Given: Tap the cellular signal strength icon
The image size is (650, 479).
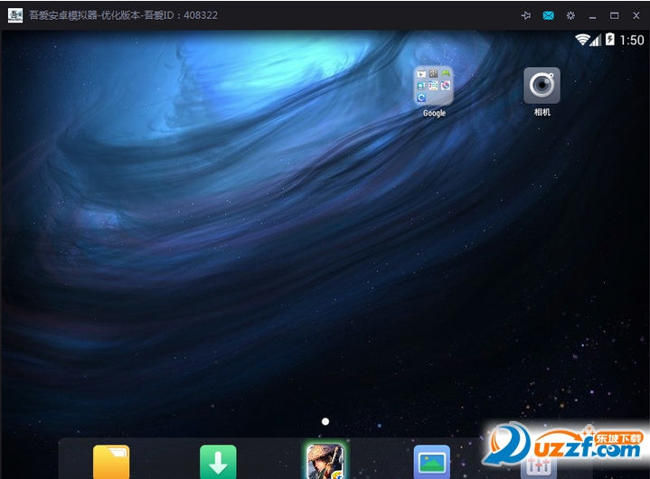Looking at the screenshot, I should pos(596,40).
